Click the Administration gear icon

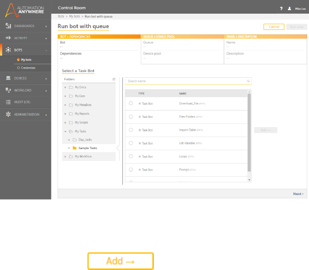(x=8, y=114)
